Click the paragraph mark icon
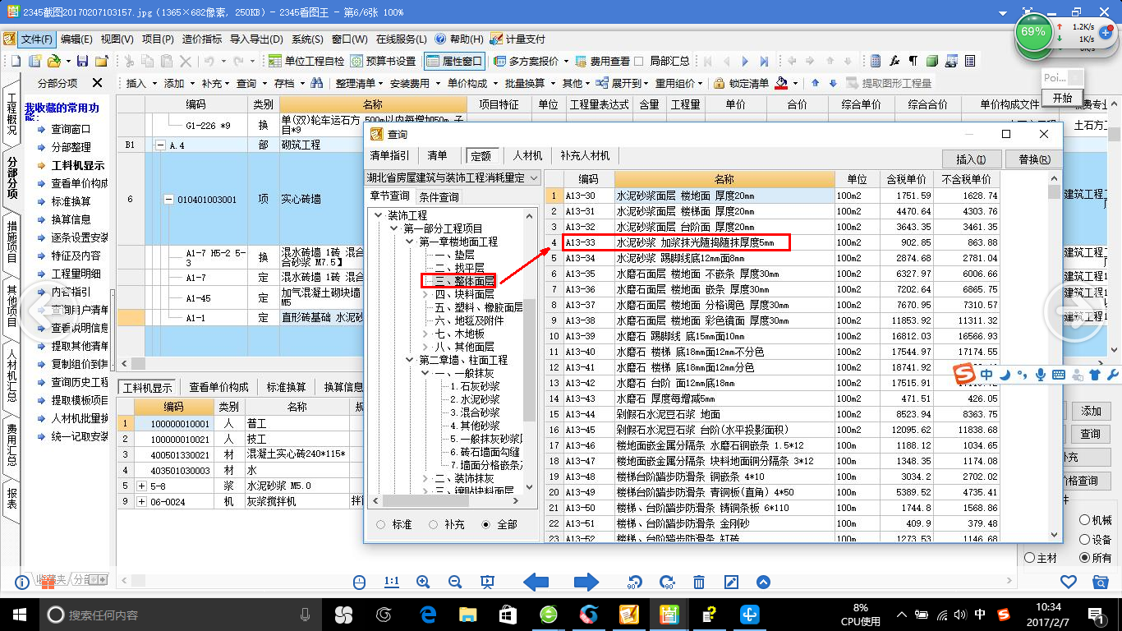This screenshot has width=1122, height=631. (913, 62)
